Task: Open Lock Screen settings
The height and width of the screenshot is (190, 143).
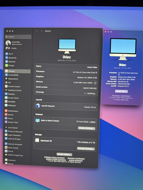Action: (11, 128)
